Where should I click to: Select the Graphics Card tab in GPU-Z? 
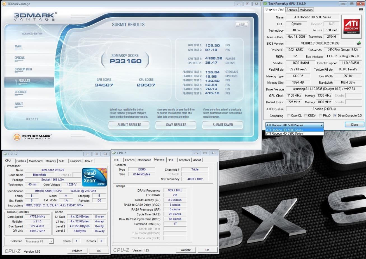point(274,9)
